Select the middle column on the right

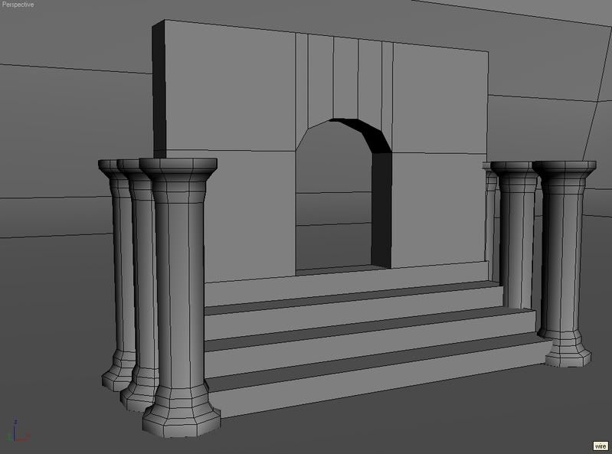click(518, 237)
